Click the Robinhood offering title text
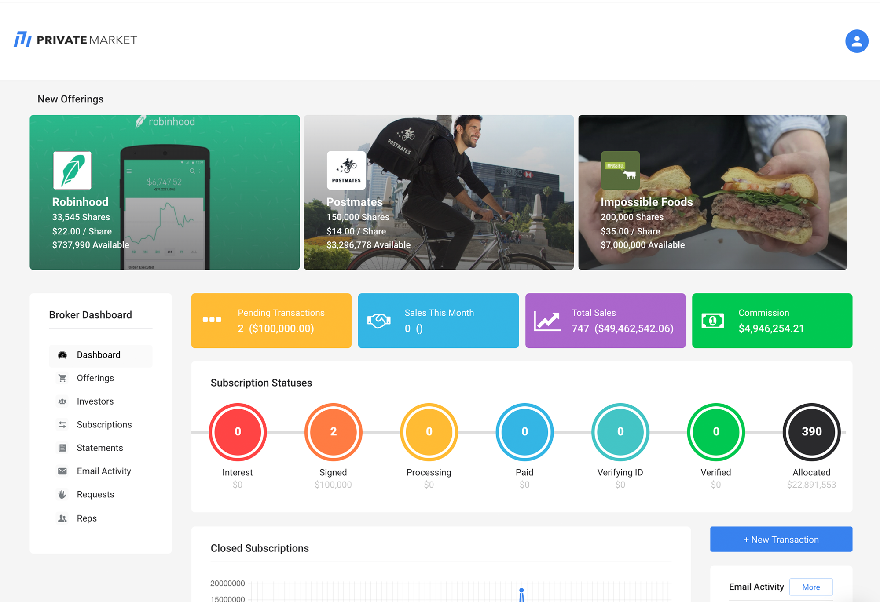 80,202
